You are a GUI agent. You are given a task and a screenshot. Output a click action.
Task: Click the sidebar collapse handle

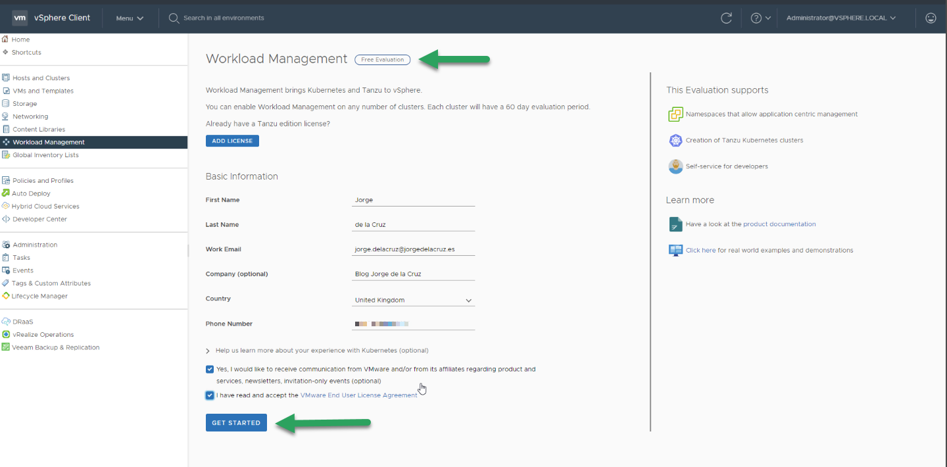pyautogui.click(x=188, y=250)
